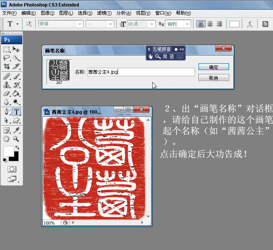273x250 pixels.
Task: Click the 100% zoom field in document window
Action: [52, 223]
